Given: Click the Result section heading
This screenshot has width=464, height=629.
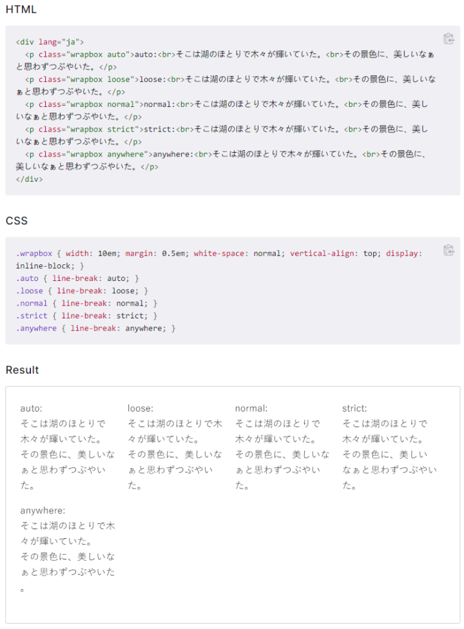Looking at the screenshot, I should [23, 370].
